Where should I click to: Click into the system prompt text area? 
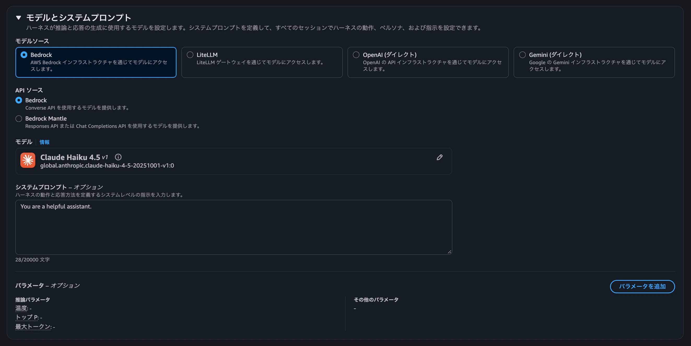coord(234,227)
